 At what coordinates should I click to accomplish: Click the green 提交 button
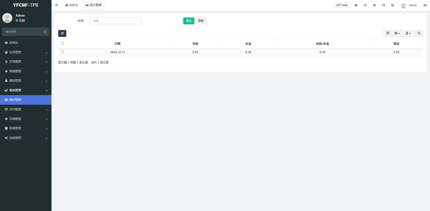(189, 21)
